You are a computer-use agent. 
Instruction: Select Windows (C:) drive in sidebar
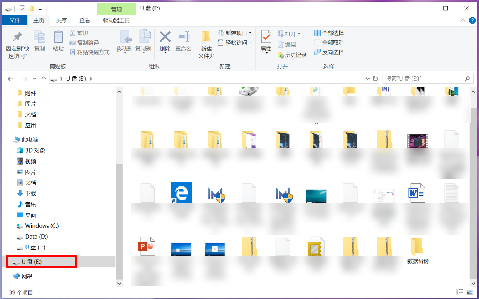(x=42, y=226)
